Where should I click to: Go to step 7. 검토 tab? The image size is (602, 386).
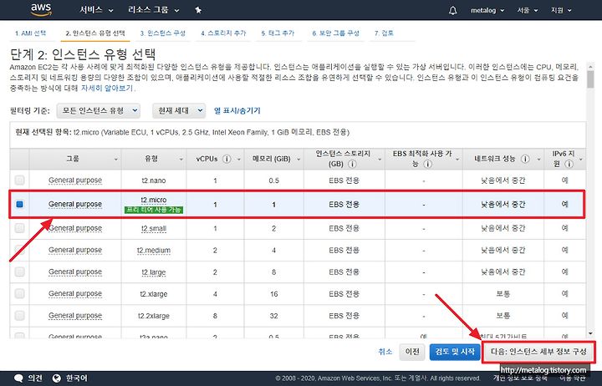[x=384, y=33]
